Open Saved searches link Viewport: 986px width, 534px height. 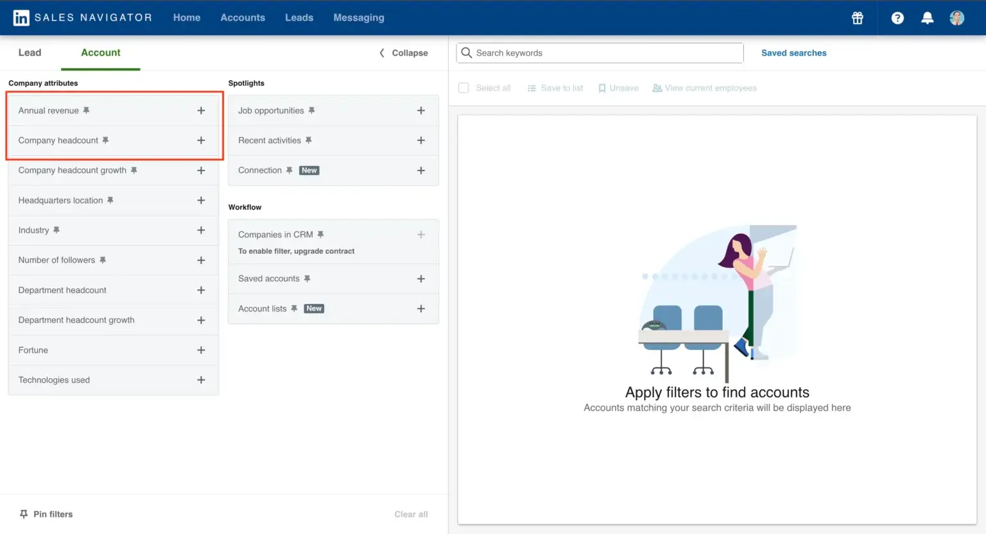click(x=794, y=53)
